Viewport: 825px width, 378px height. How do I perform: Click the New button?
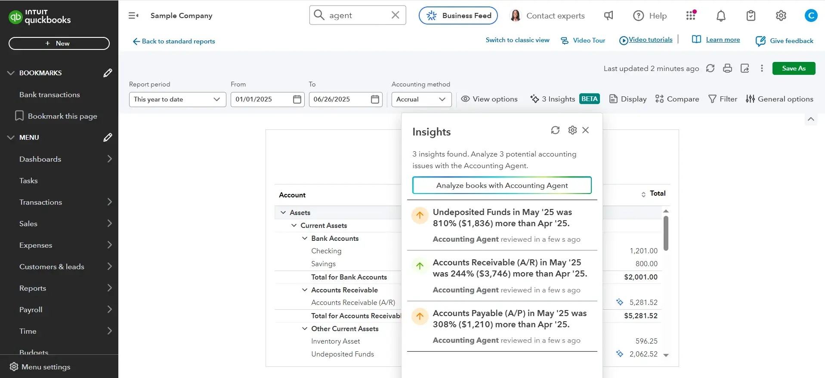(59, 43)
